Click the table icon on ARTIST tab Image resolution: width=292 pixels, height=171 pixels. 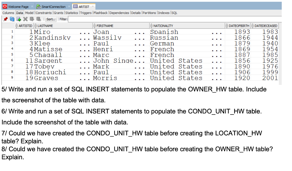point(75,6)
